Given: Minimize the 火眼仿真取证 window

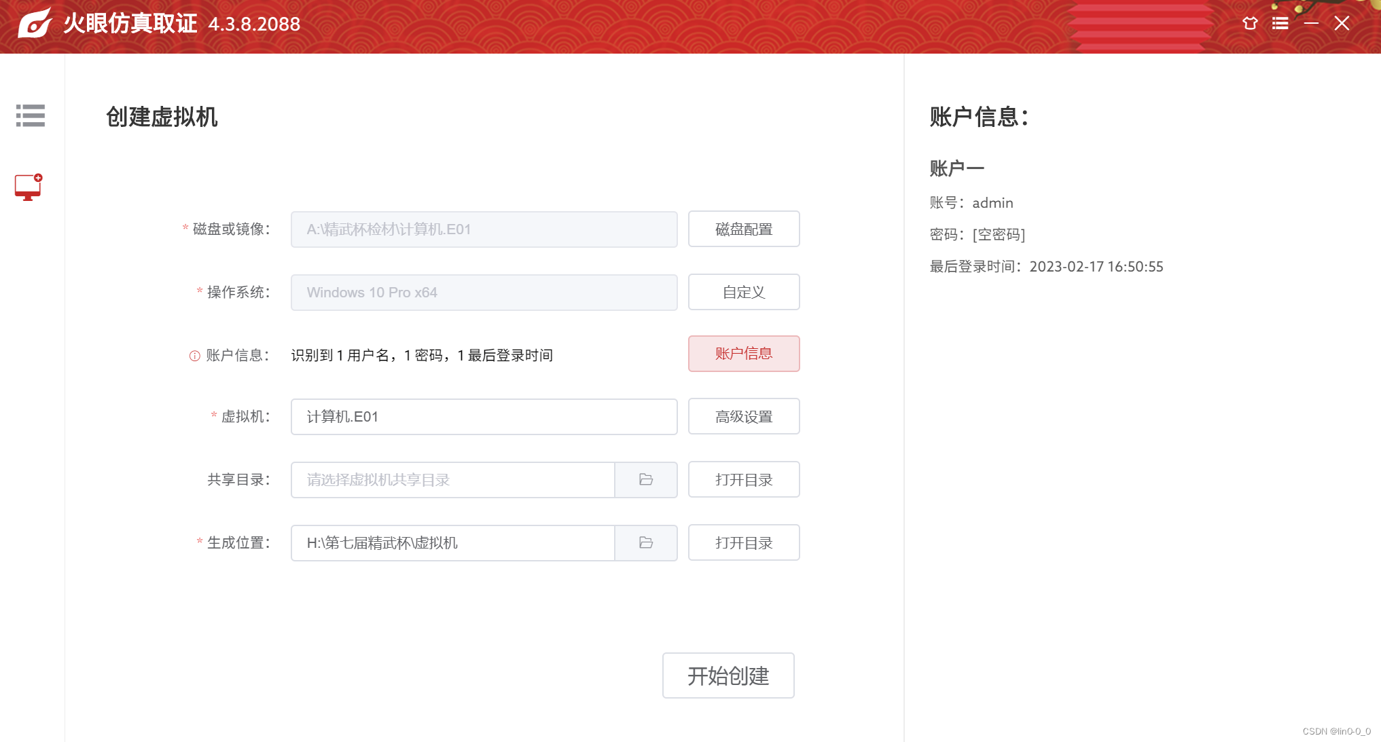Looking at the screenshot, I should [x=1311, y=23].
